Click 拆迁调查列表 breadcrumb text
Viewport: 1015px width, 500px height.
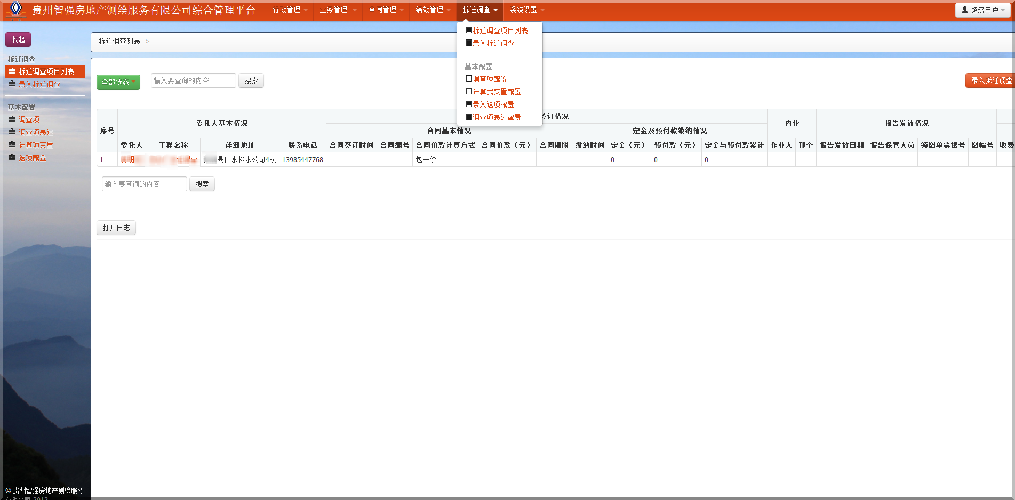coord(119,41)
